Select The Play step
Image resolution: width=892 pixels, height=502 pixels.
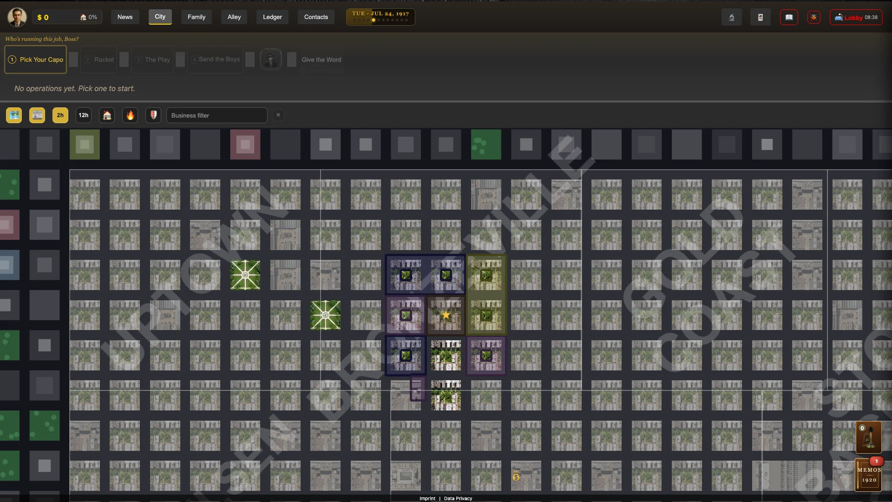click(x=152, y=59)
